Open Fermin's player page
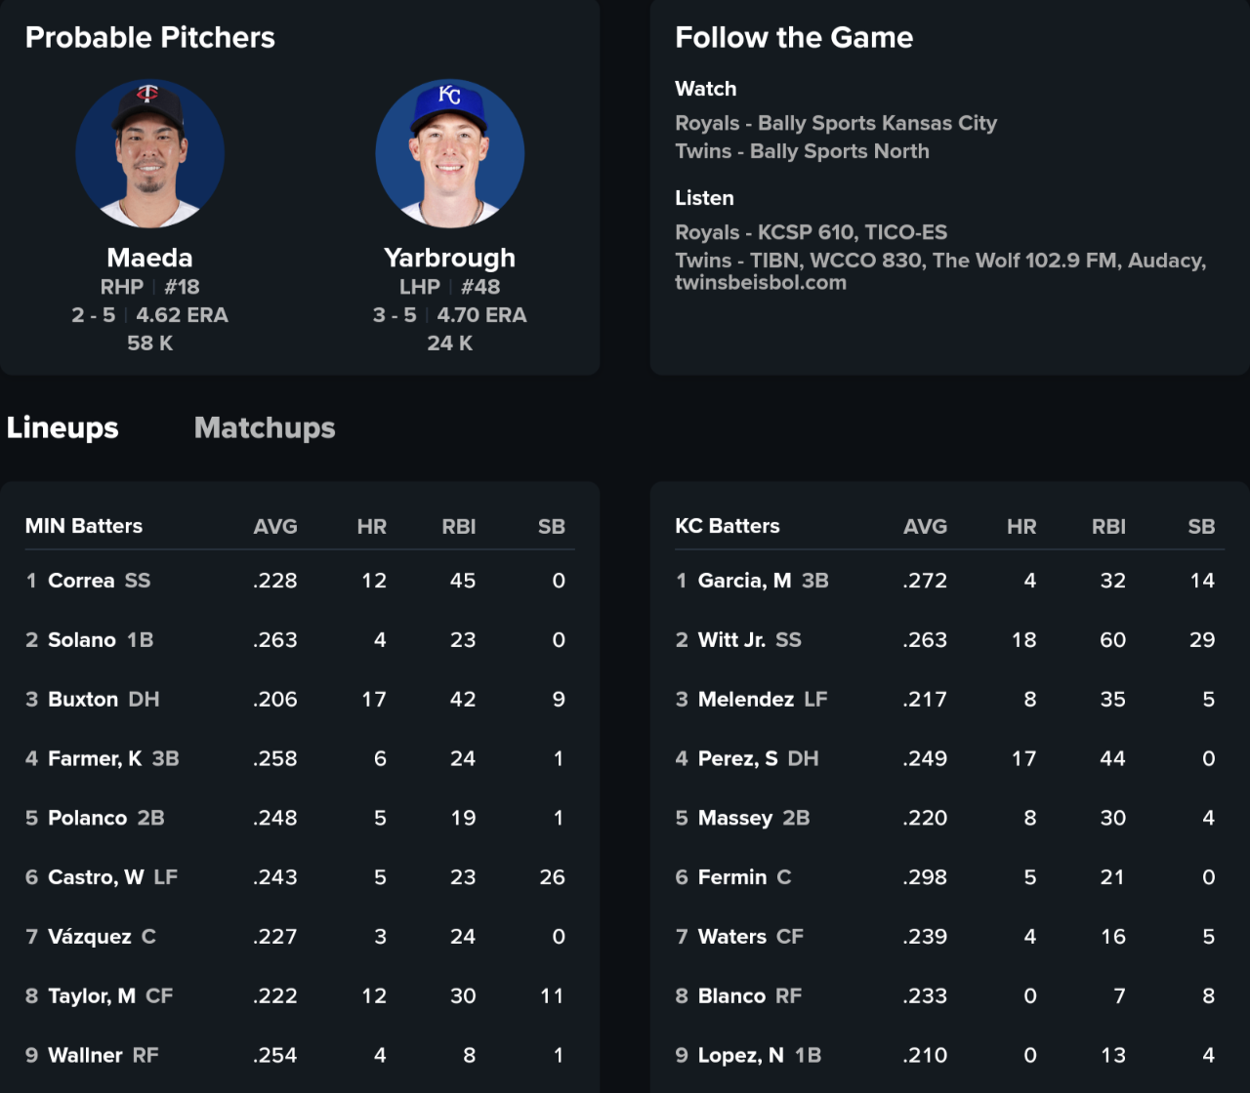 [x=732, y=877]
